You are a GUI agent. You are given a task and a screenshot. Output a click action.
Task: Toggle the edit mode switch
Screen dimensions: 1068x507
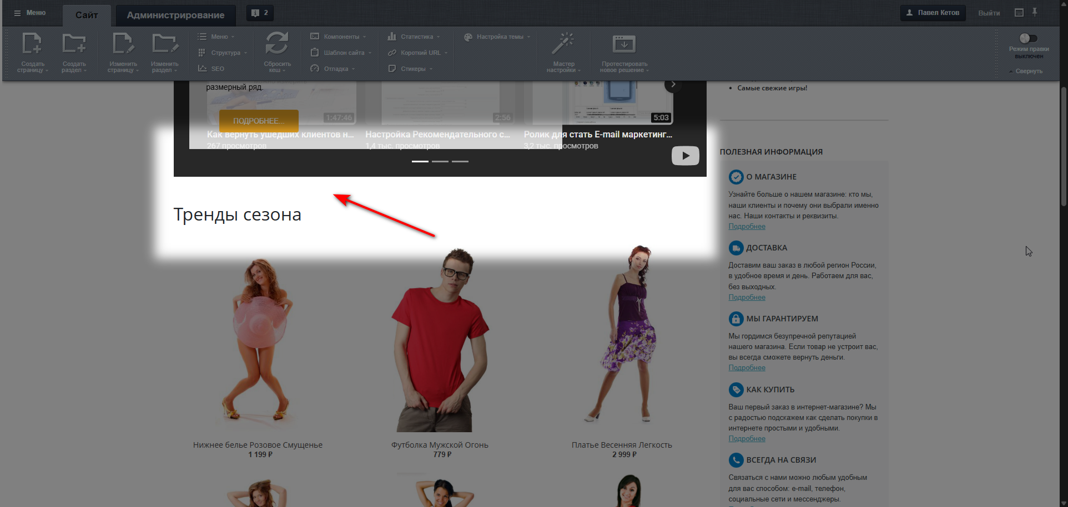(1028, 38)
